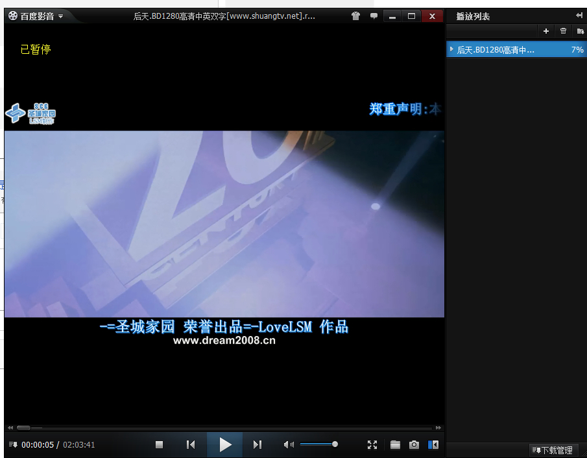Screen dimensions: 587x458
Task: Stop video playback
Action: [x=159, y=444]
